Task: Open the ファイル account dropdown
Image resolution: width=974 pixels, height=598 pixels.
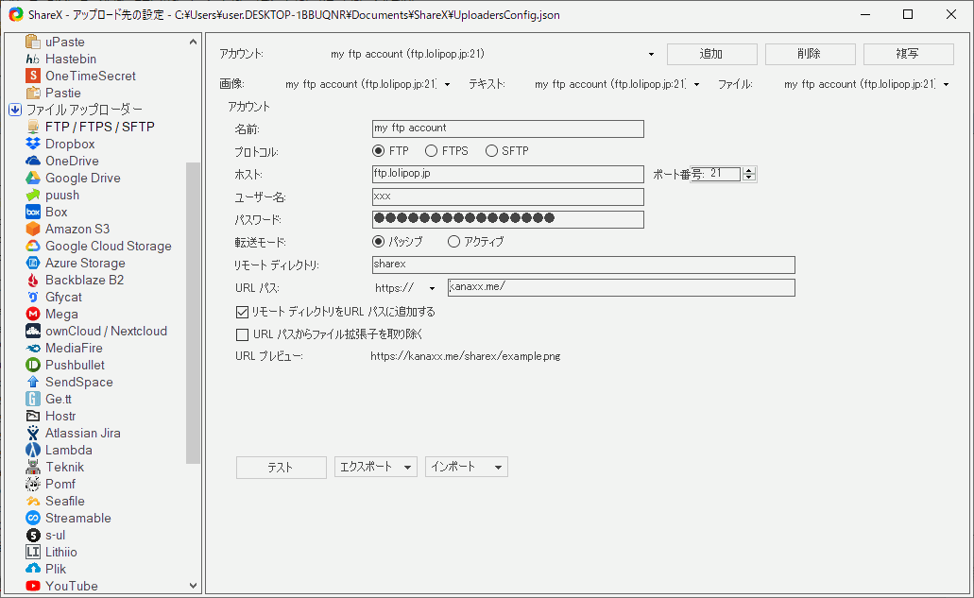Action: point(946,84)
